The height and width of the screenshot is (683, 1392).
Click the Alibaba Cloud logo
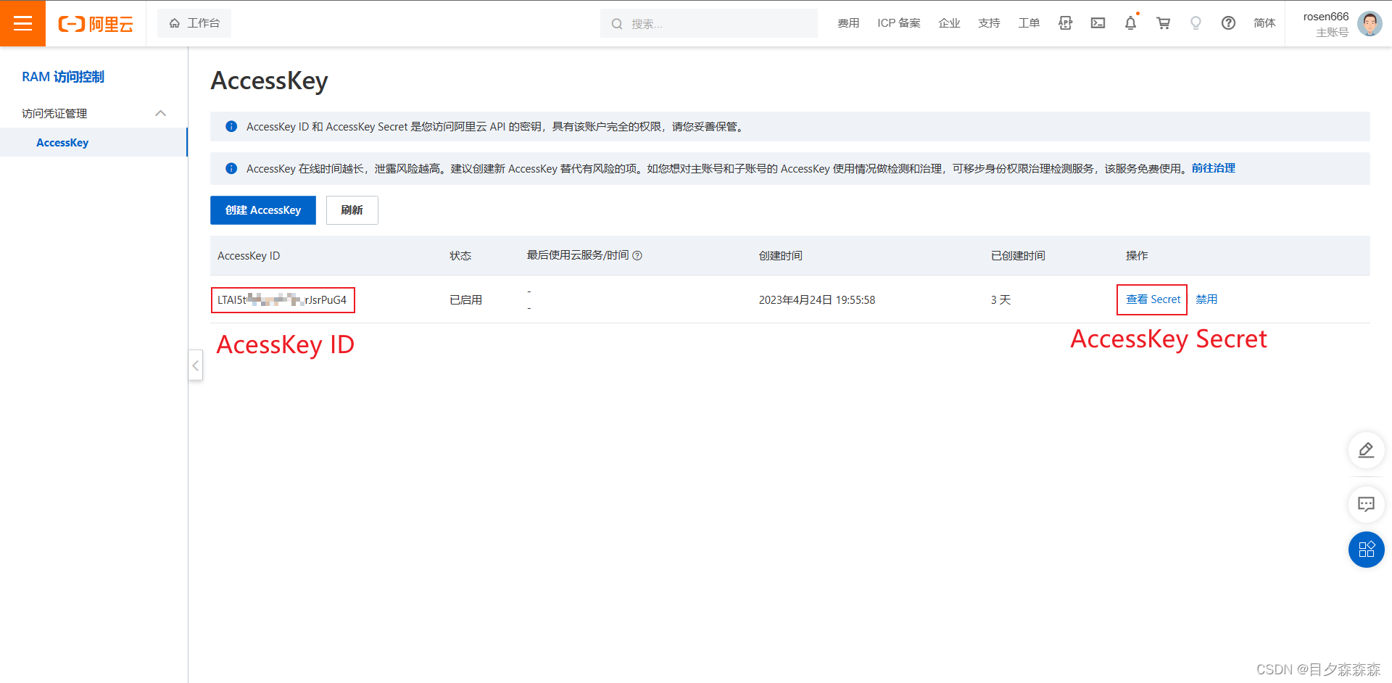point(96,23)
